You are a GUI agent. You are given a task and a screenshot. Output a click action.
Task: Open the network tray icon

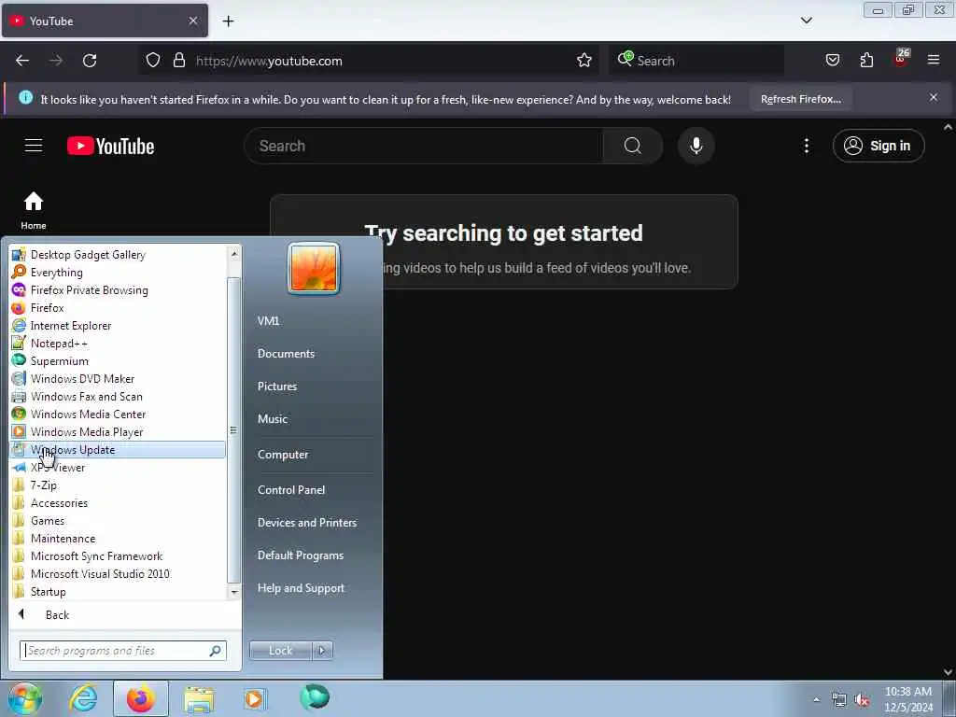pyautogui.click(x=839, y=699)
